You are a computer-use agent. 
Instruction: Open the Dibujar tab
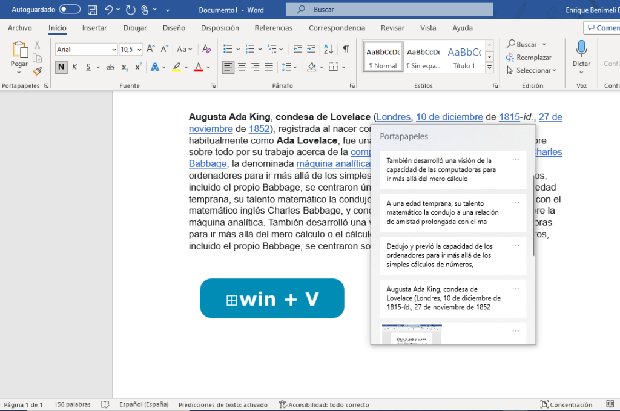click(x=135, y=28)
